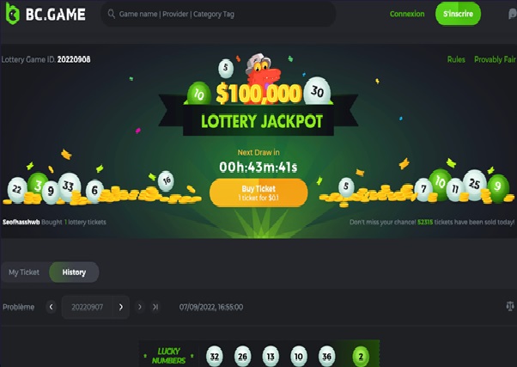Expand the game ID 20220907 selector arrow
Screen dimensions: 517x367
(x=121, y=307)
